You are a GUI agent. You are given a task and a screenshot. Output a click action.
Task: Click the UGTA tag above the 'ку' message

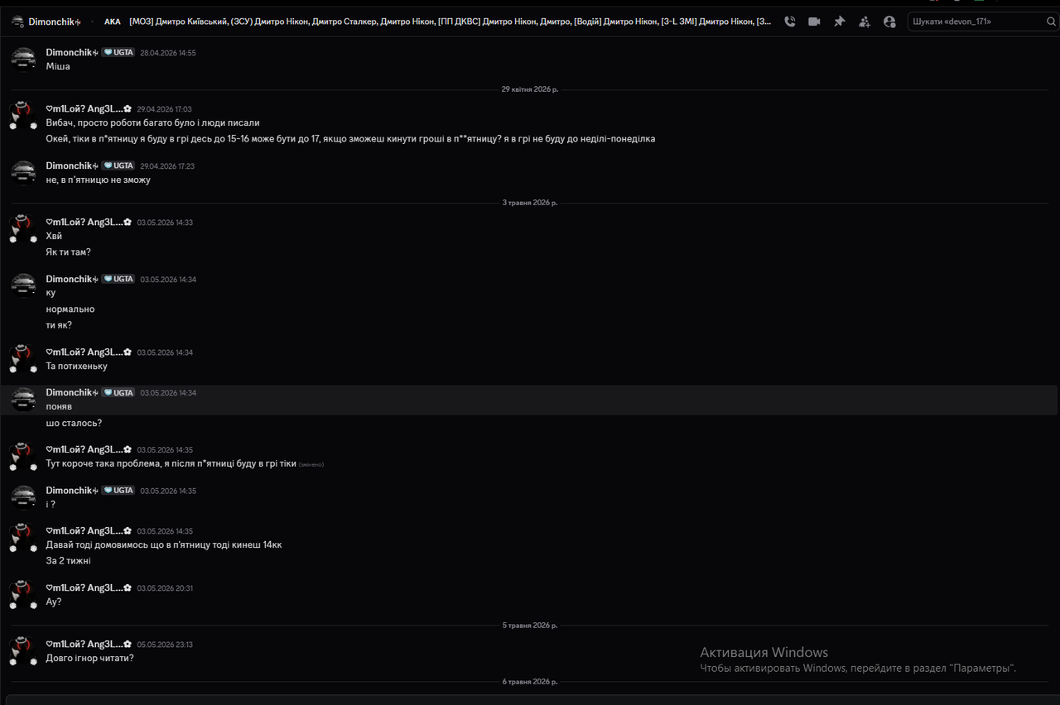pos(118,279)
